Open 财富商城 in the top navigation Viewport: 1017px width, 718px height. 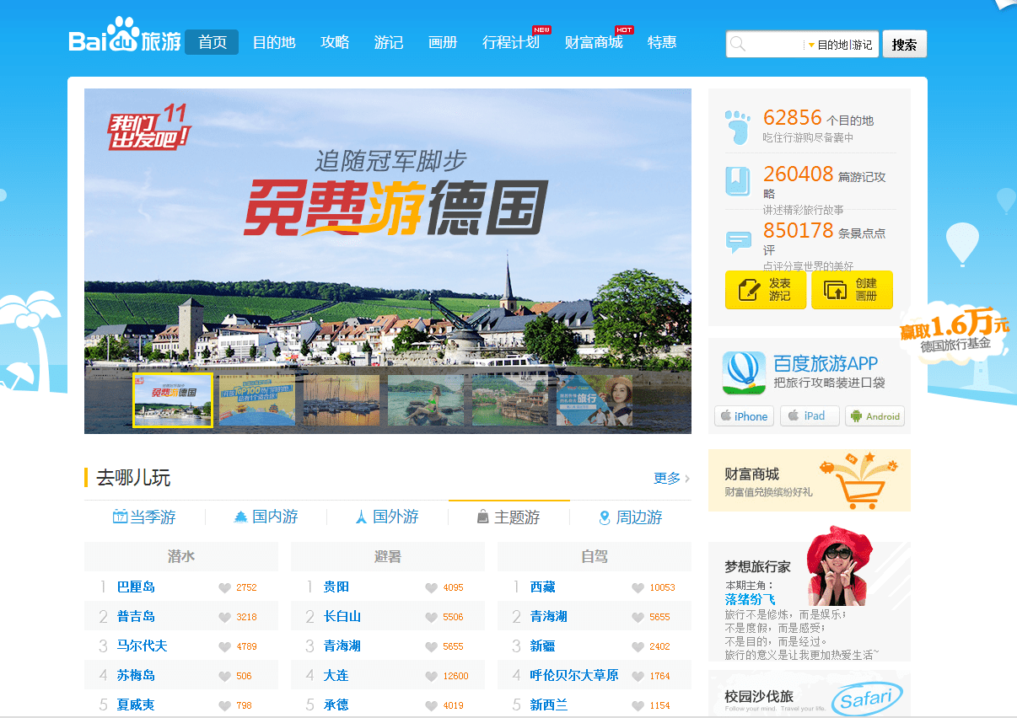point(594,42)
